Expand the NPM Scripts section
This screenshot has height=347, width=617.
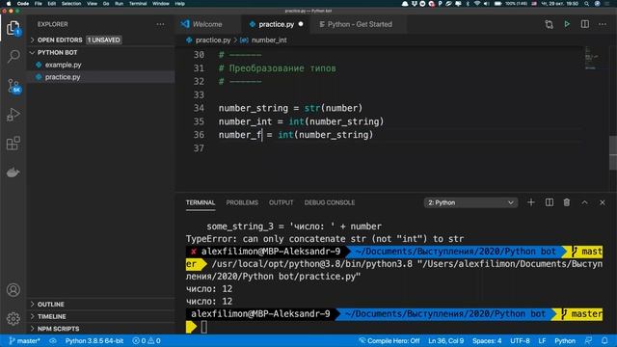pyautogui.click(x=58, y=329)
